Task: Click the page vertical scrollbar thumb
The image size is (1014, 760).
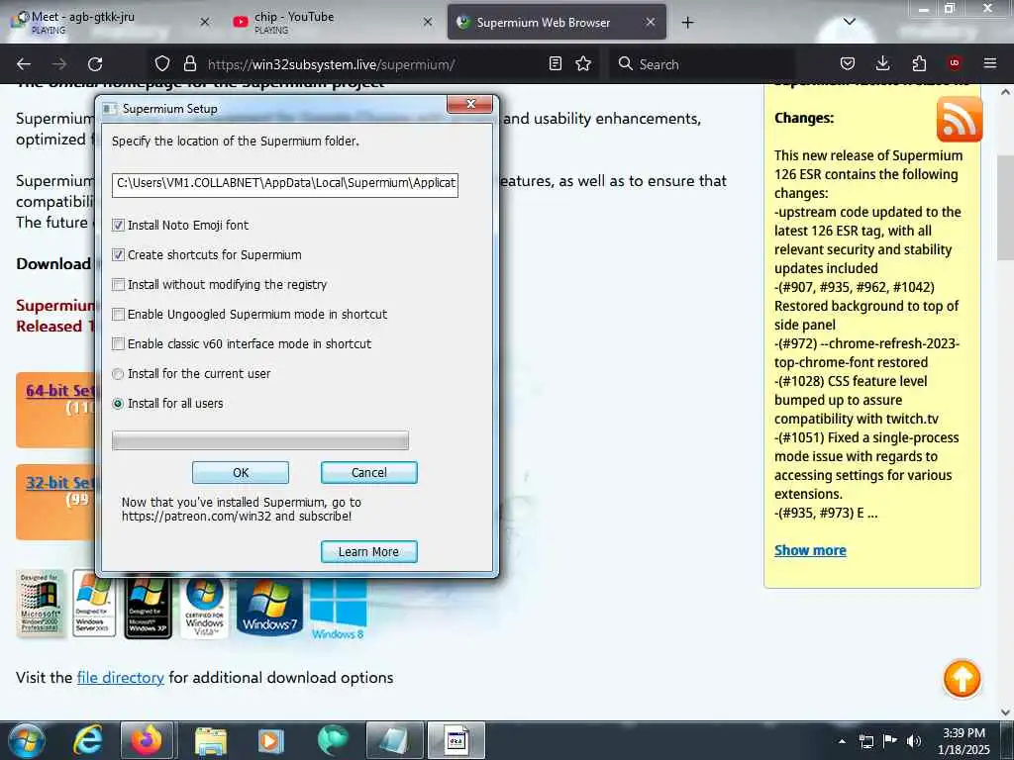Action: click(1005, 207)
